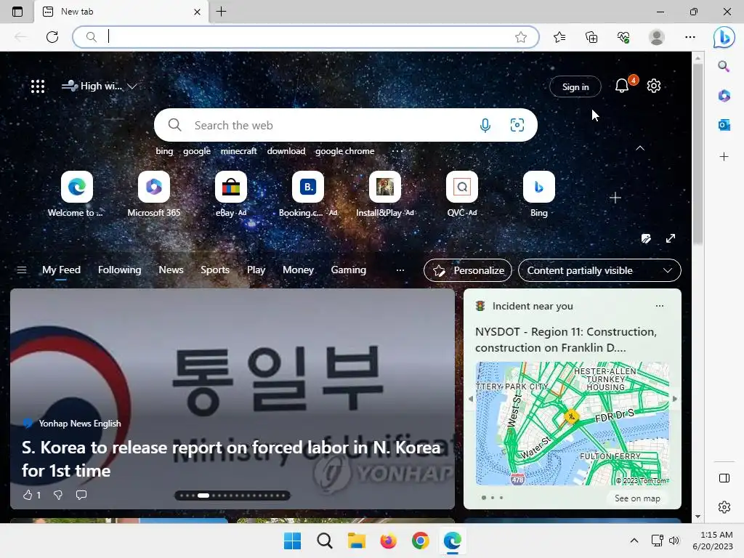Viewport: 744px width, 558px height.
Task: Open sidebar Search tool
Action: pyautogui.click(x=724, y=66)
